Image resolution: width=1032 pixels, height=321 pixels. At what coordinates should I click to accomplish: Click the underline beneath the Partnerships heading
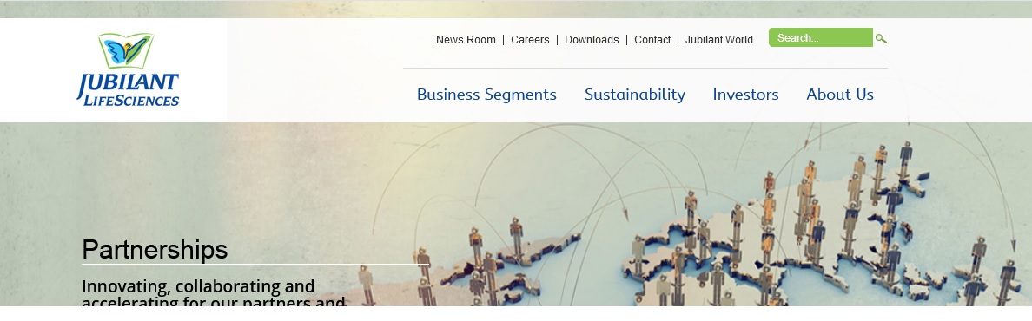(x=255, y=265)
